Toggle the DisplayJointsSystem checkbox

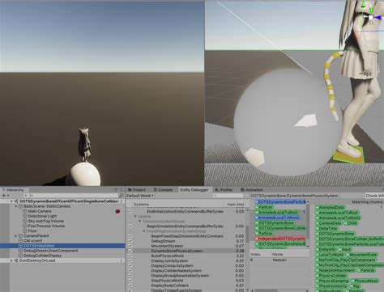130,260
